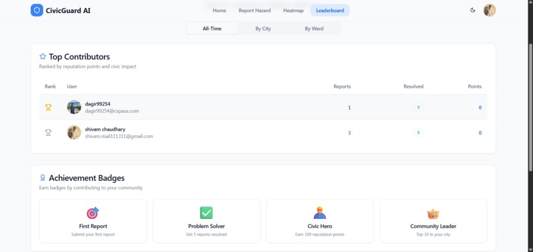Switch to the By Ward tab
The height and width of the screenshot is (252, 533).
(x=314, y=28)
